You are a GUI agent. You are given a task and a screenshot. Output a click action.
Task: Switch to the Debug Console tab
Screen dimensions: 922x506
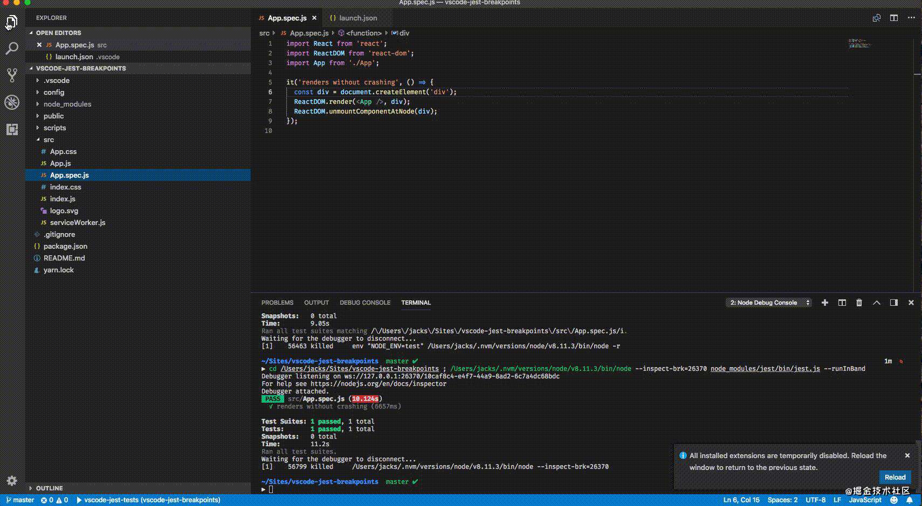pos(365,303)
